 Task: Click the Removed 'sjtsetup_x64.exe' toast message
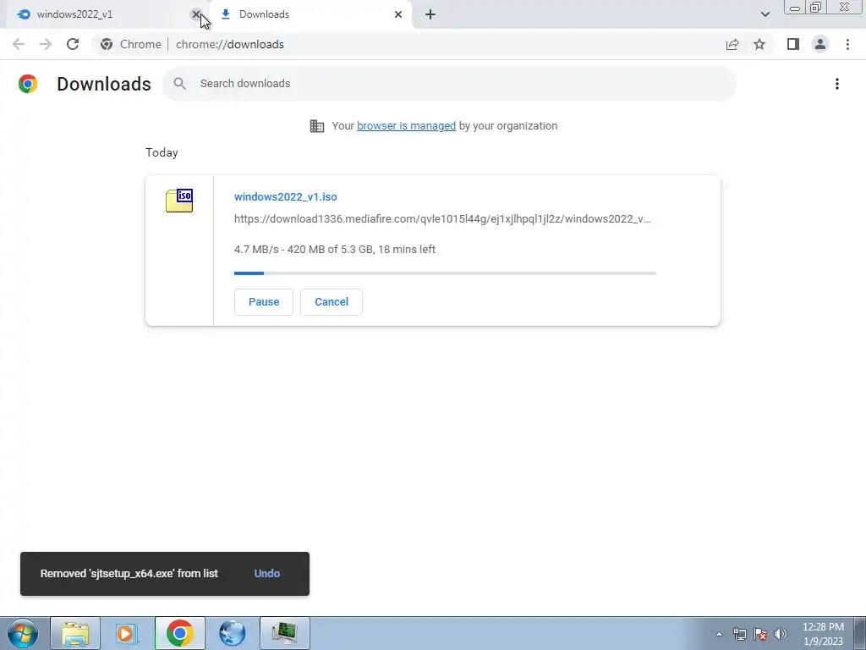129,574
